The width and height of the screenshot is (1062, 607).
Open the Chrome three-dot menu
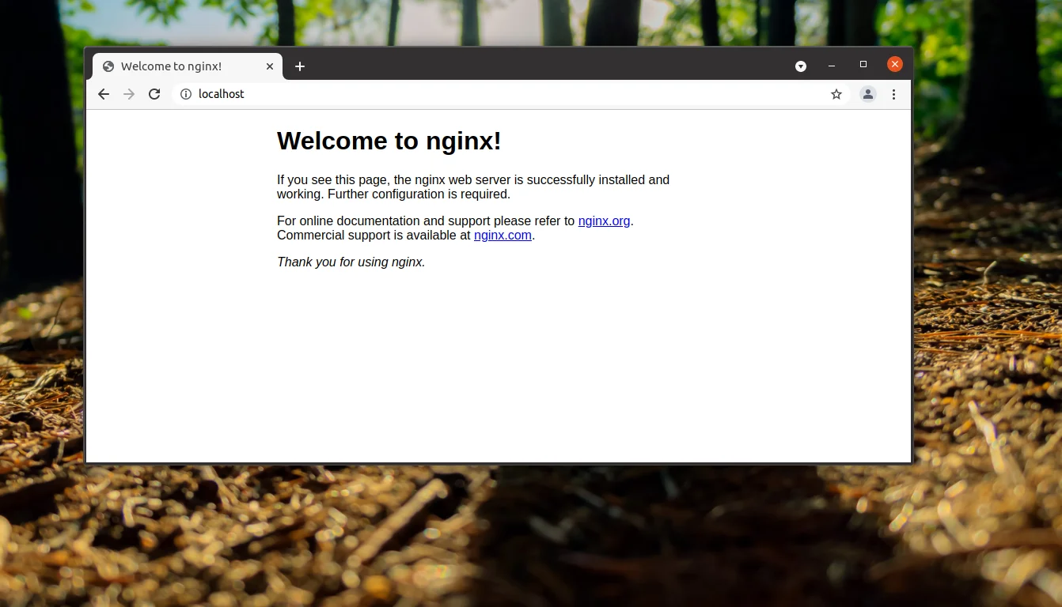[893, 93]
